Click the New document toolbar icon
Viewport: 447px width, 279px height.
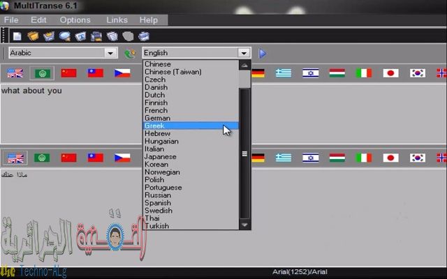click(17, 36)
